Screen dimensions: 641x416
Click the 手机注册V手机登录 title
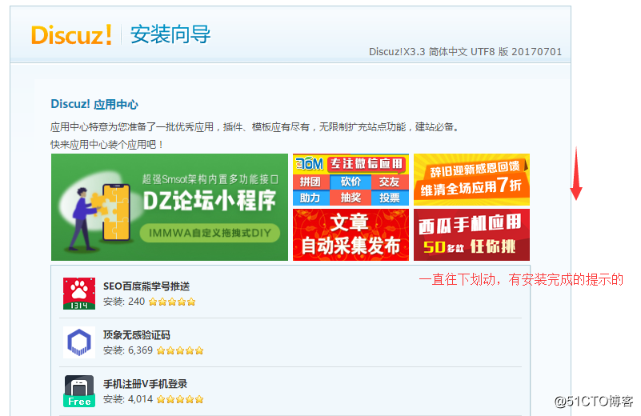[x=145, y=384]
